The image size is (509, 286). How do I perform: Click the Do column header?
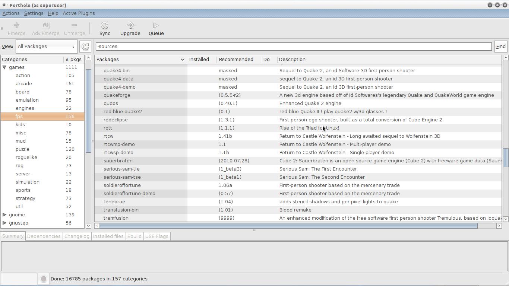coord(269,60)
